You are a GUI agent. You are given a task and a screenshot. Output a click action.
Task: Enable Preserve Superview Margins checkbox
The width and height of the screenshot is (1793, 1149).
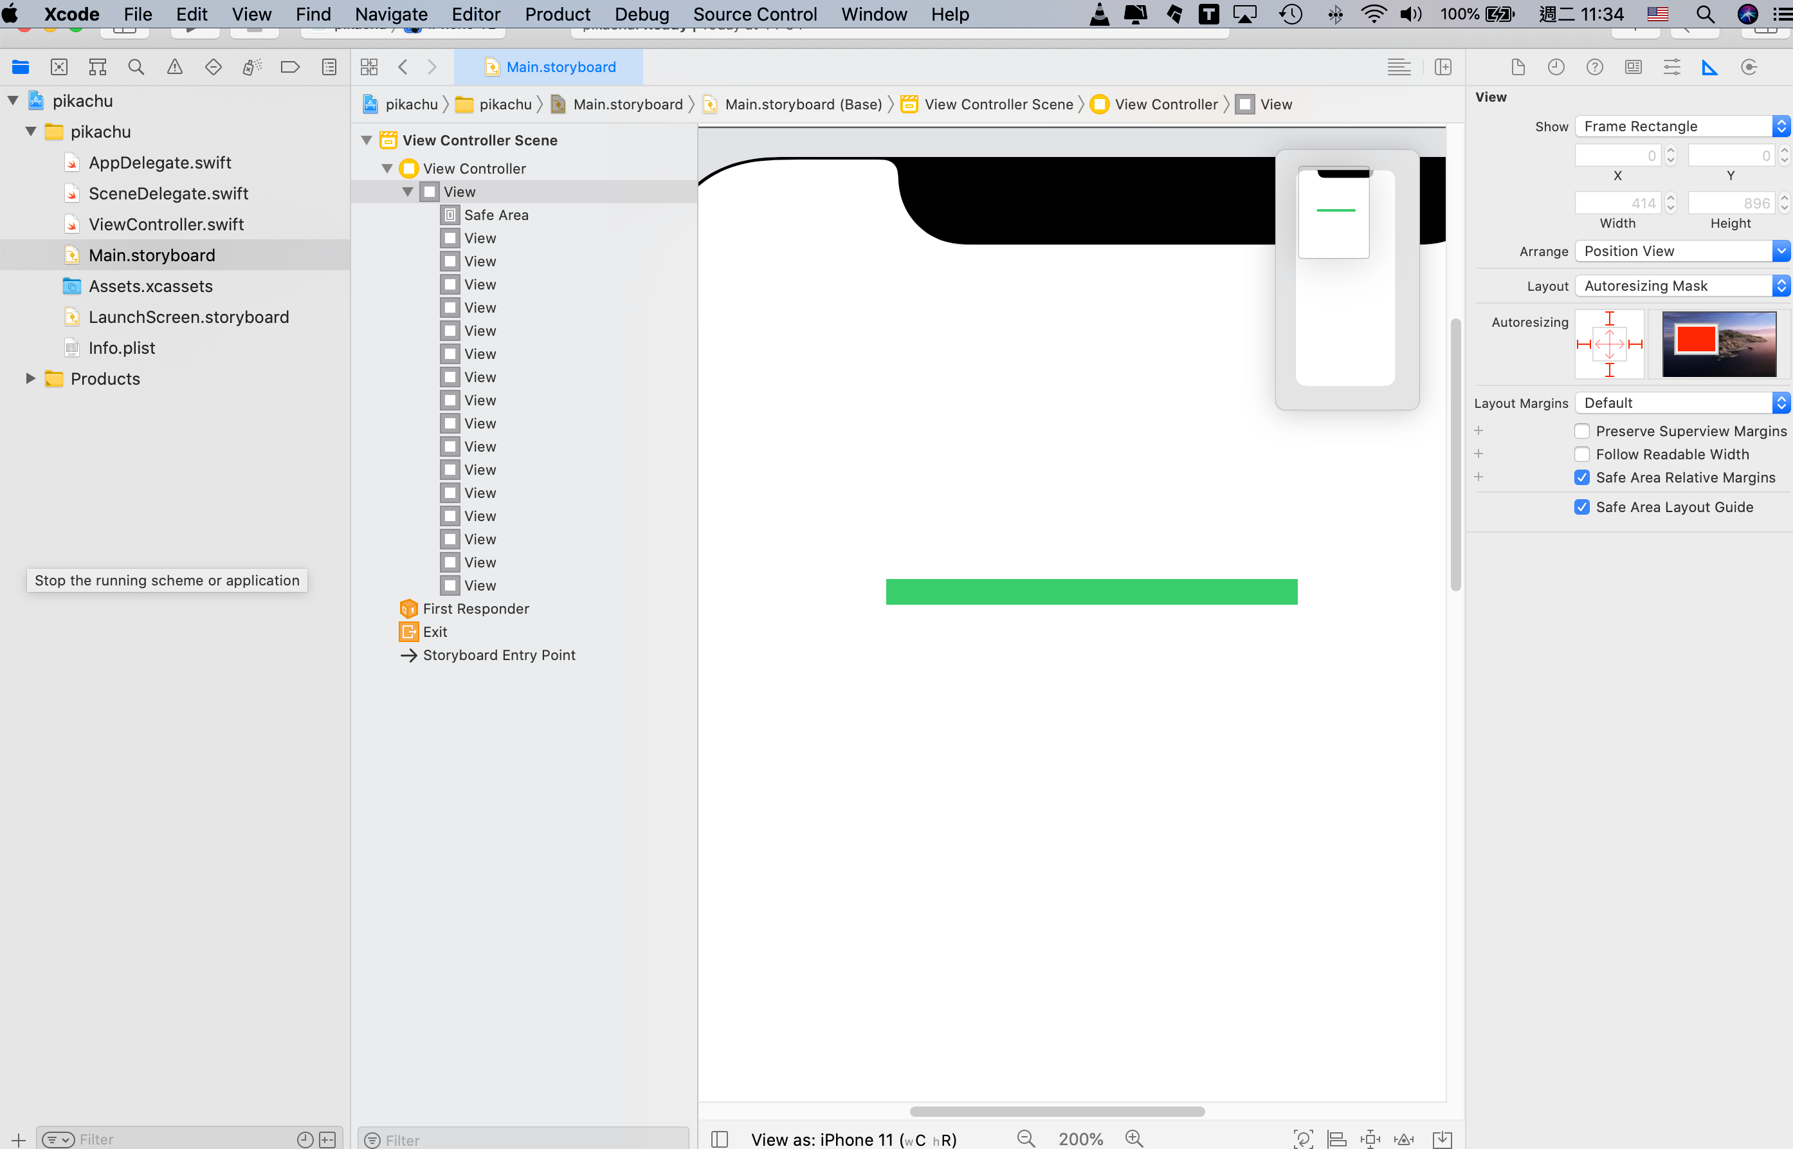click(x=1581, y=431)
